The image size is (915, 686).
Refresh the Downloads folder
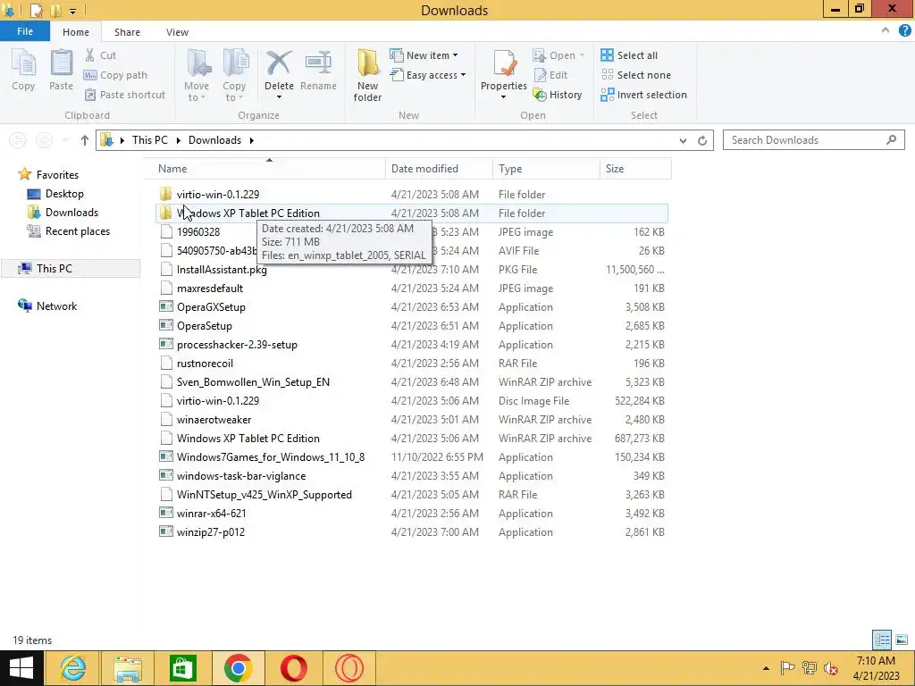click(x=702, y=140)
